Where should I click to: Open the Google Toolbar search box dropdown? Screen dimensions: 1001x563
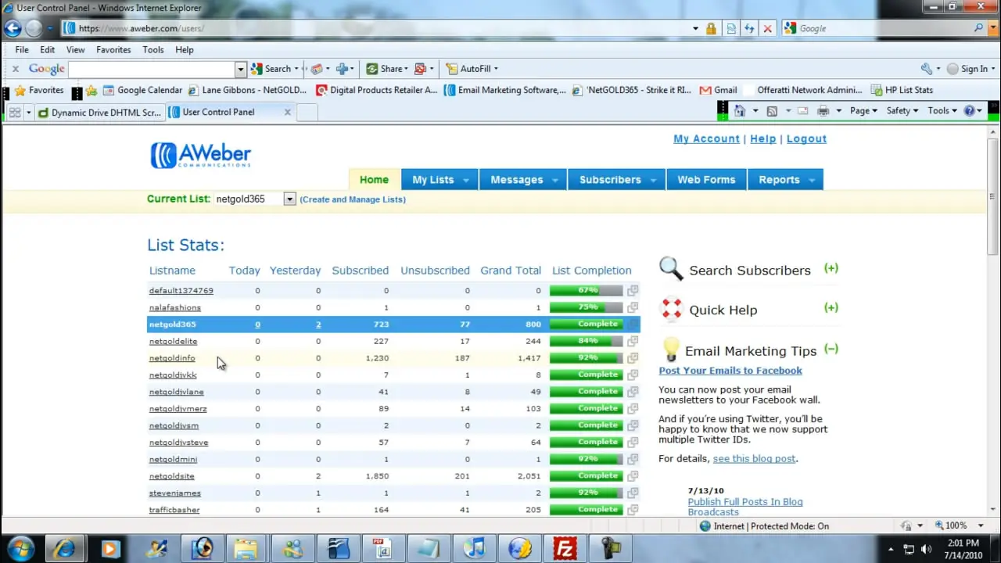(241, 69)
